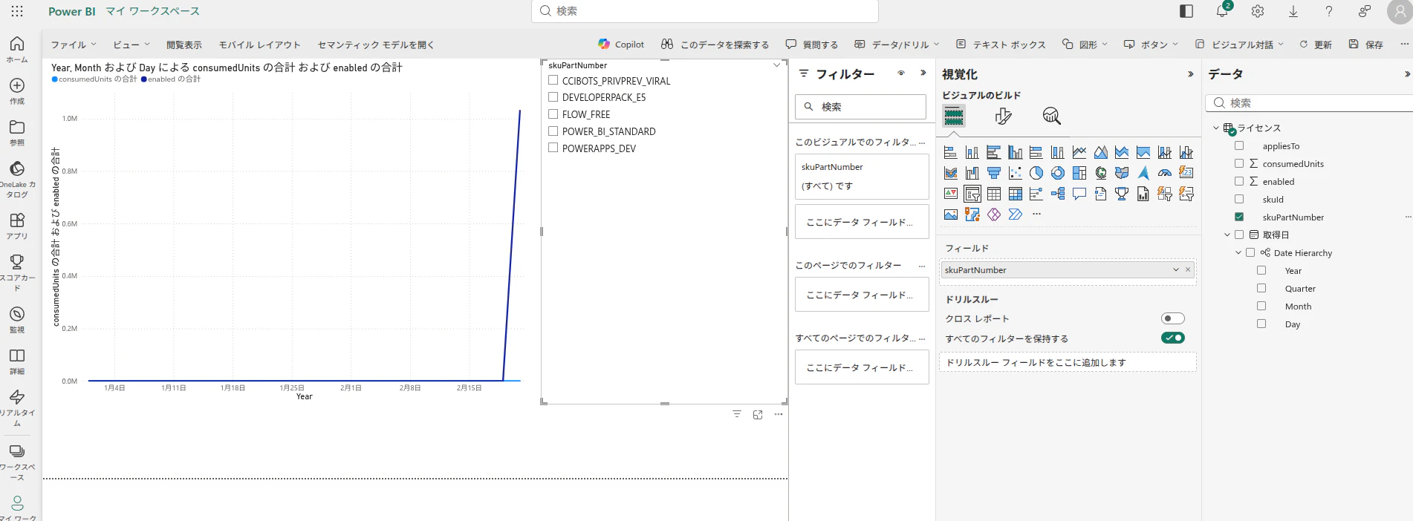The image size is (1413, 521).
Task: Select the slicer visual
Action: [x=972, y=194]
